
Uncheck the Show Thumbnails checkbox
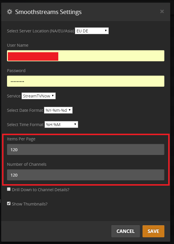click(x=9, y=203)
